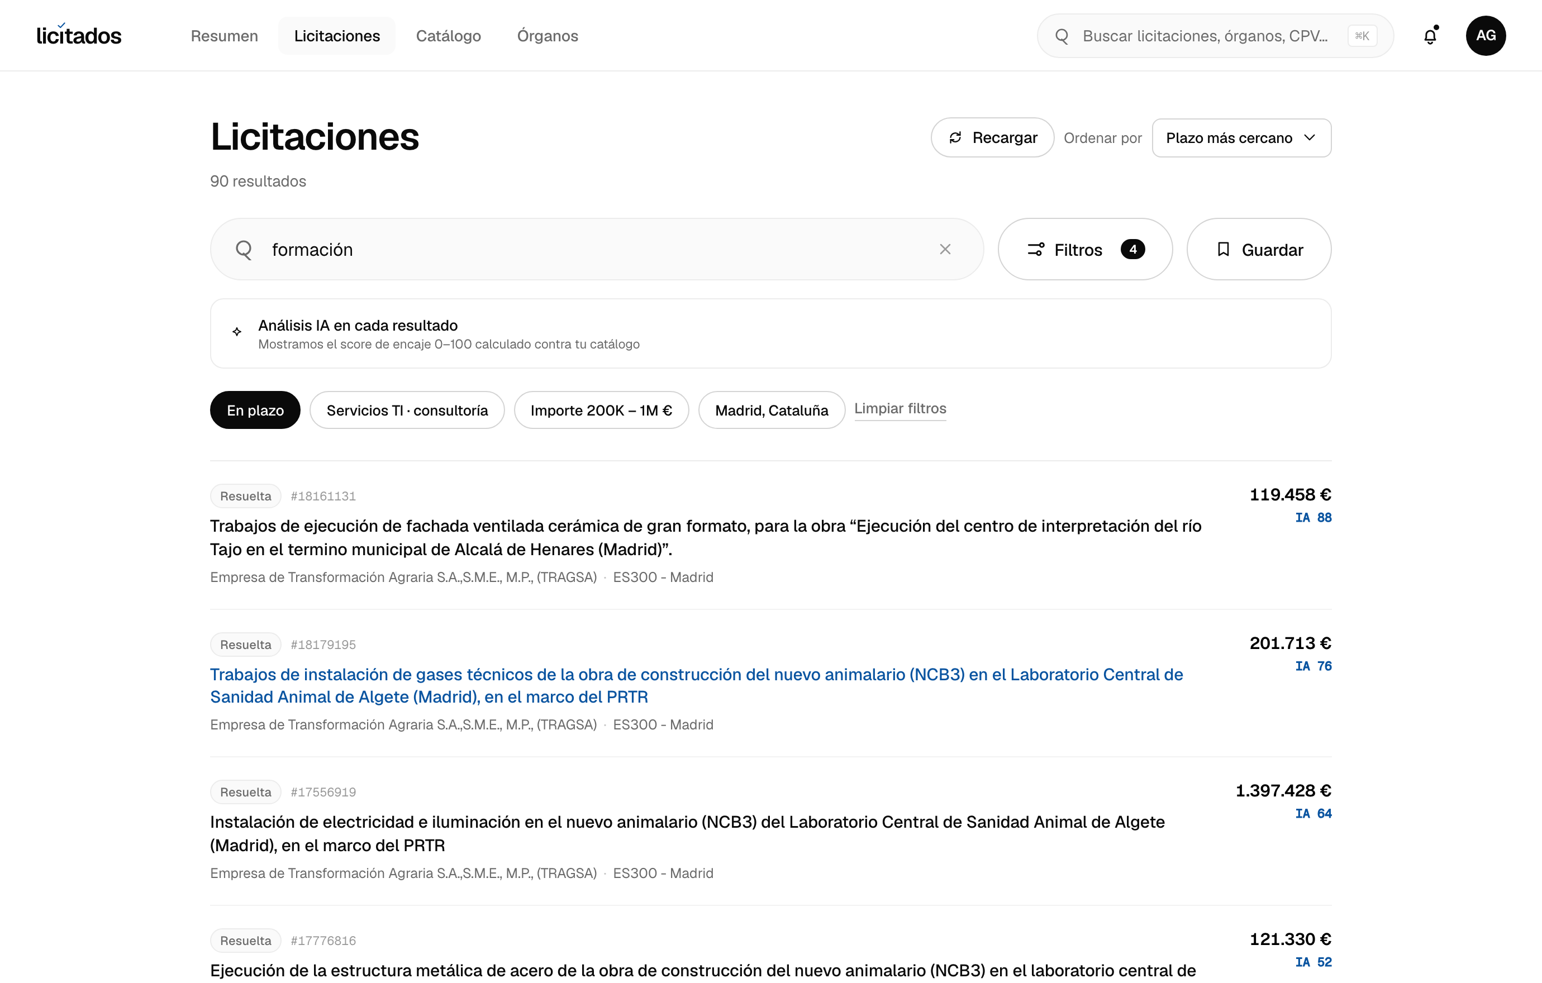The width and height of the screenshot is (1542, 983).
Task: Clear the formación search with the X icon
Action: point(945,249)
